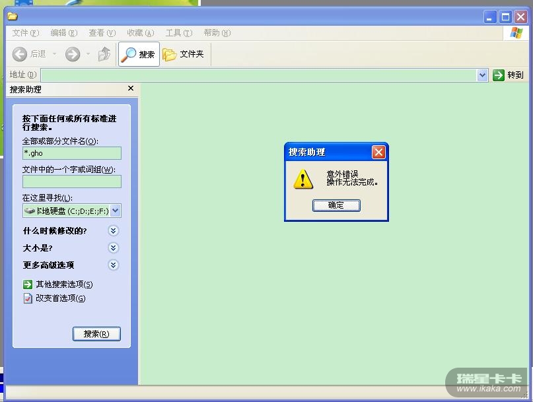Viewport: 533px width, 402px height.
Task: Open the 帮助(H) menu
Action: (217, 33)
